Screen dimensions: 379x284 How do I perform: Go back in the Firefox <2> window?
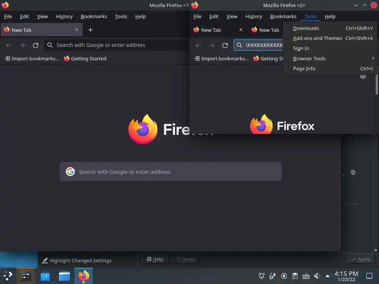click(198, 45)
